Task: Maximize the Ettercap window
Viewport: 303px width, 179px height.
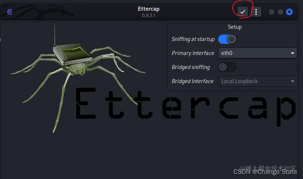Action: pyautogui.click(x=280, y=12)
